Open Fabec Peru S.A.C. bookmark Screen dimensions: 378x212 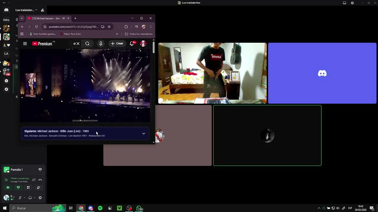coord(71,34)
